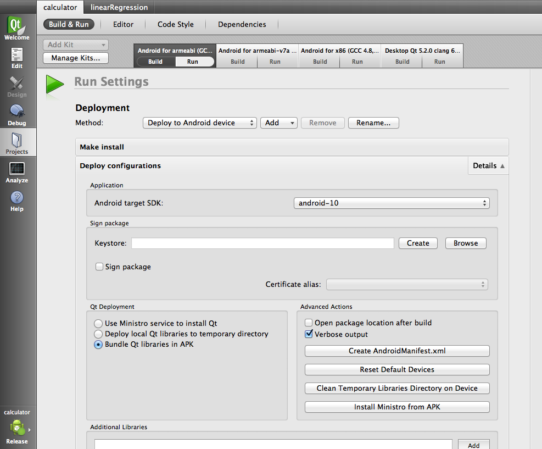Open Help mode in sidebar
Screen dimensions: 542x449
16,201
